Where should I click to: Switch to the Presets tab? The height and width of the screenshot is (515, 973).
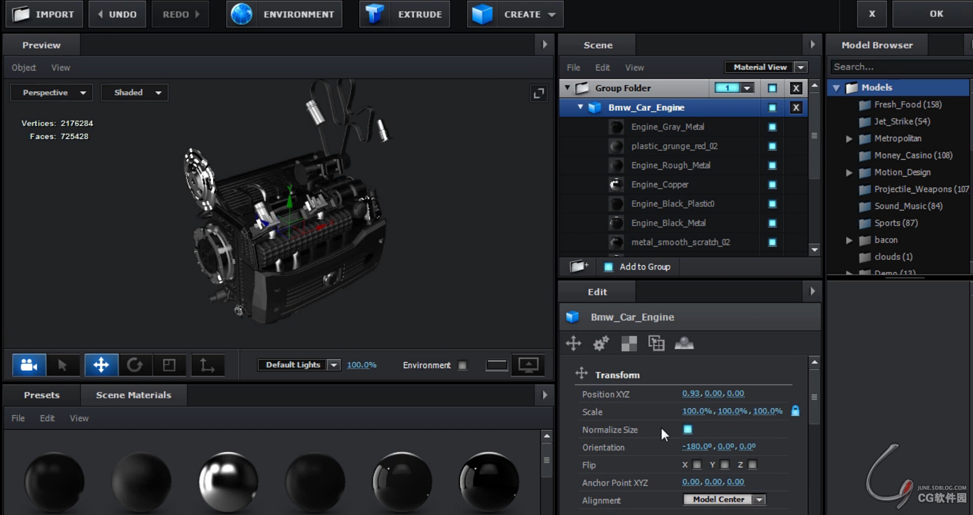tap(41, 395)
